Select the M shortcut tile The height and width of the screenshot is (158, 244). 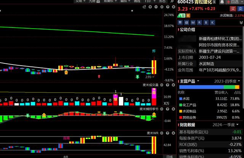point(193,23)
